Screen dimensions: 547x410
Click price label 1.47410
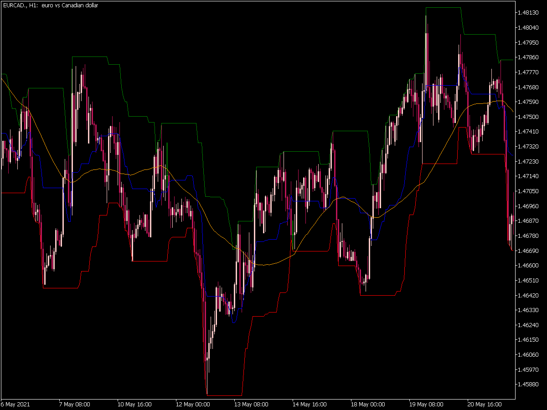pos(529,132)
